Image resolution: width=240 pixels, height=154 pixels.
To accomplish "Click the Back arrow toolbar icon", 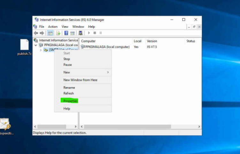I will [x=36, y=33].
